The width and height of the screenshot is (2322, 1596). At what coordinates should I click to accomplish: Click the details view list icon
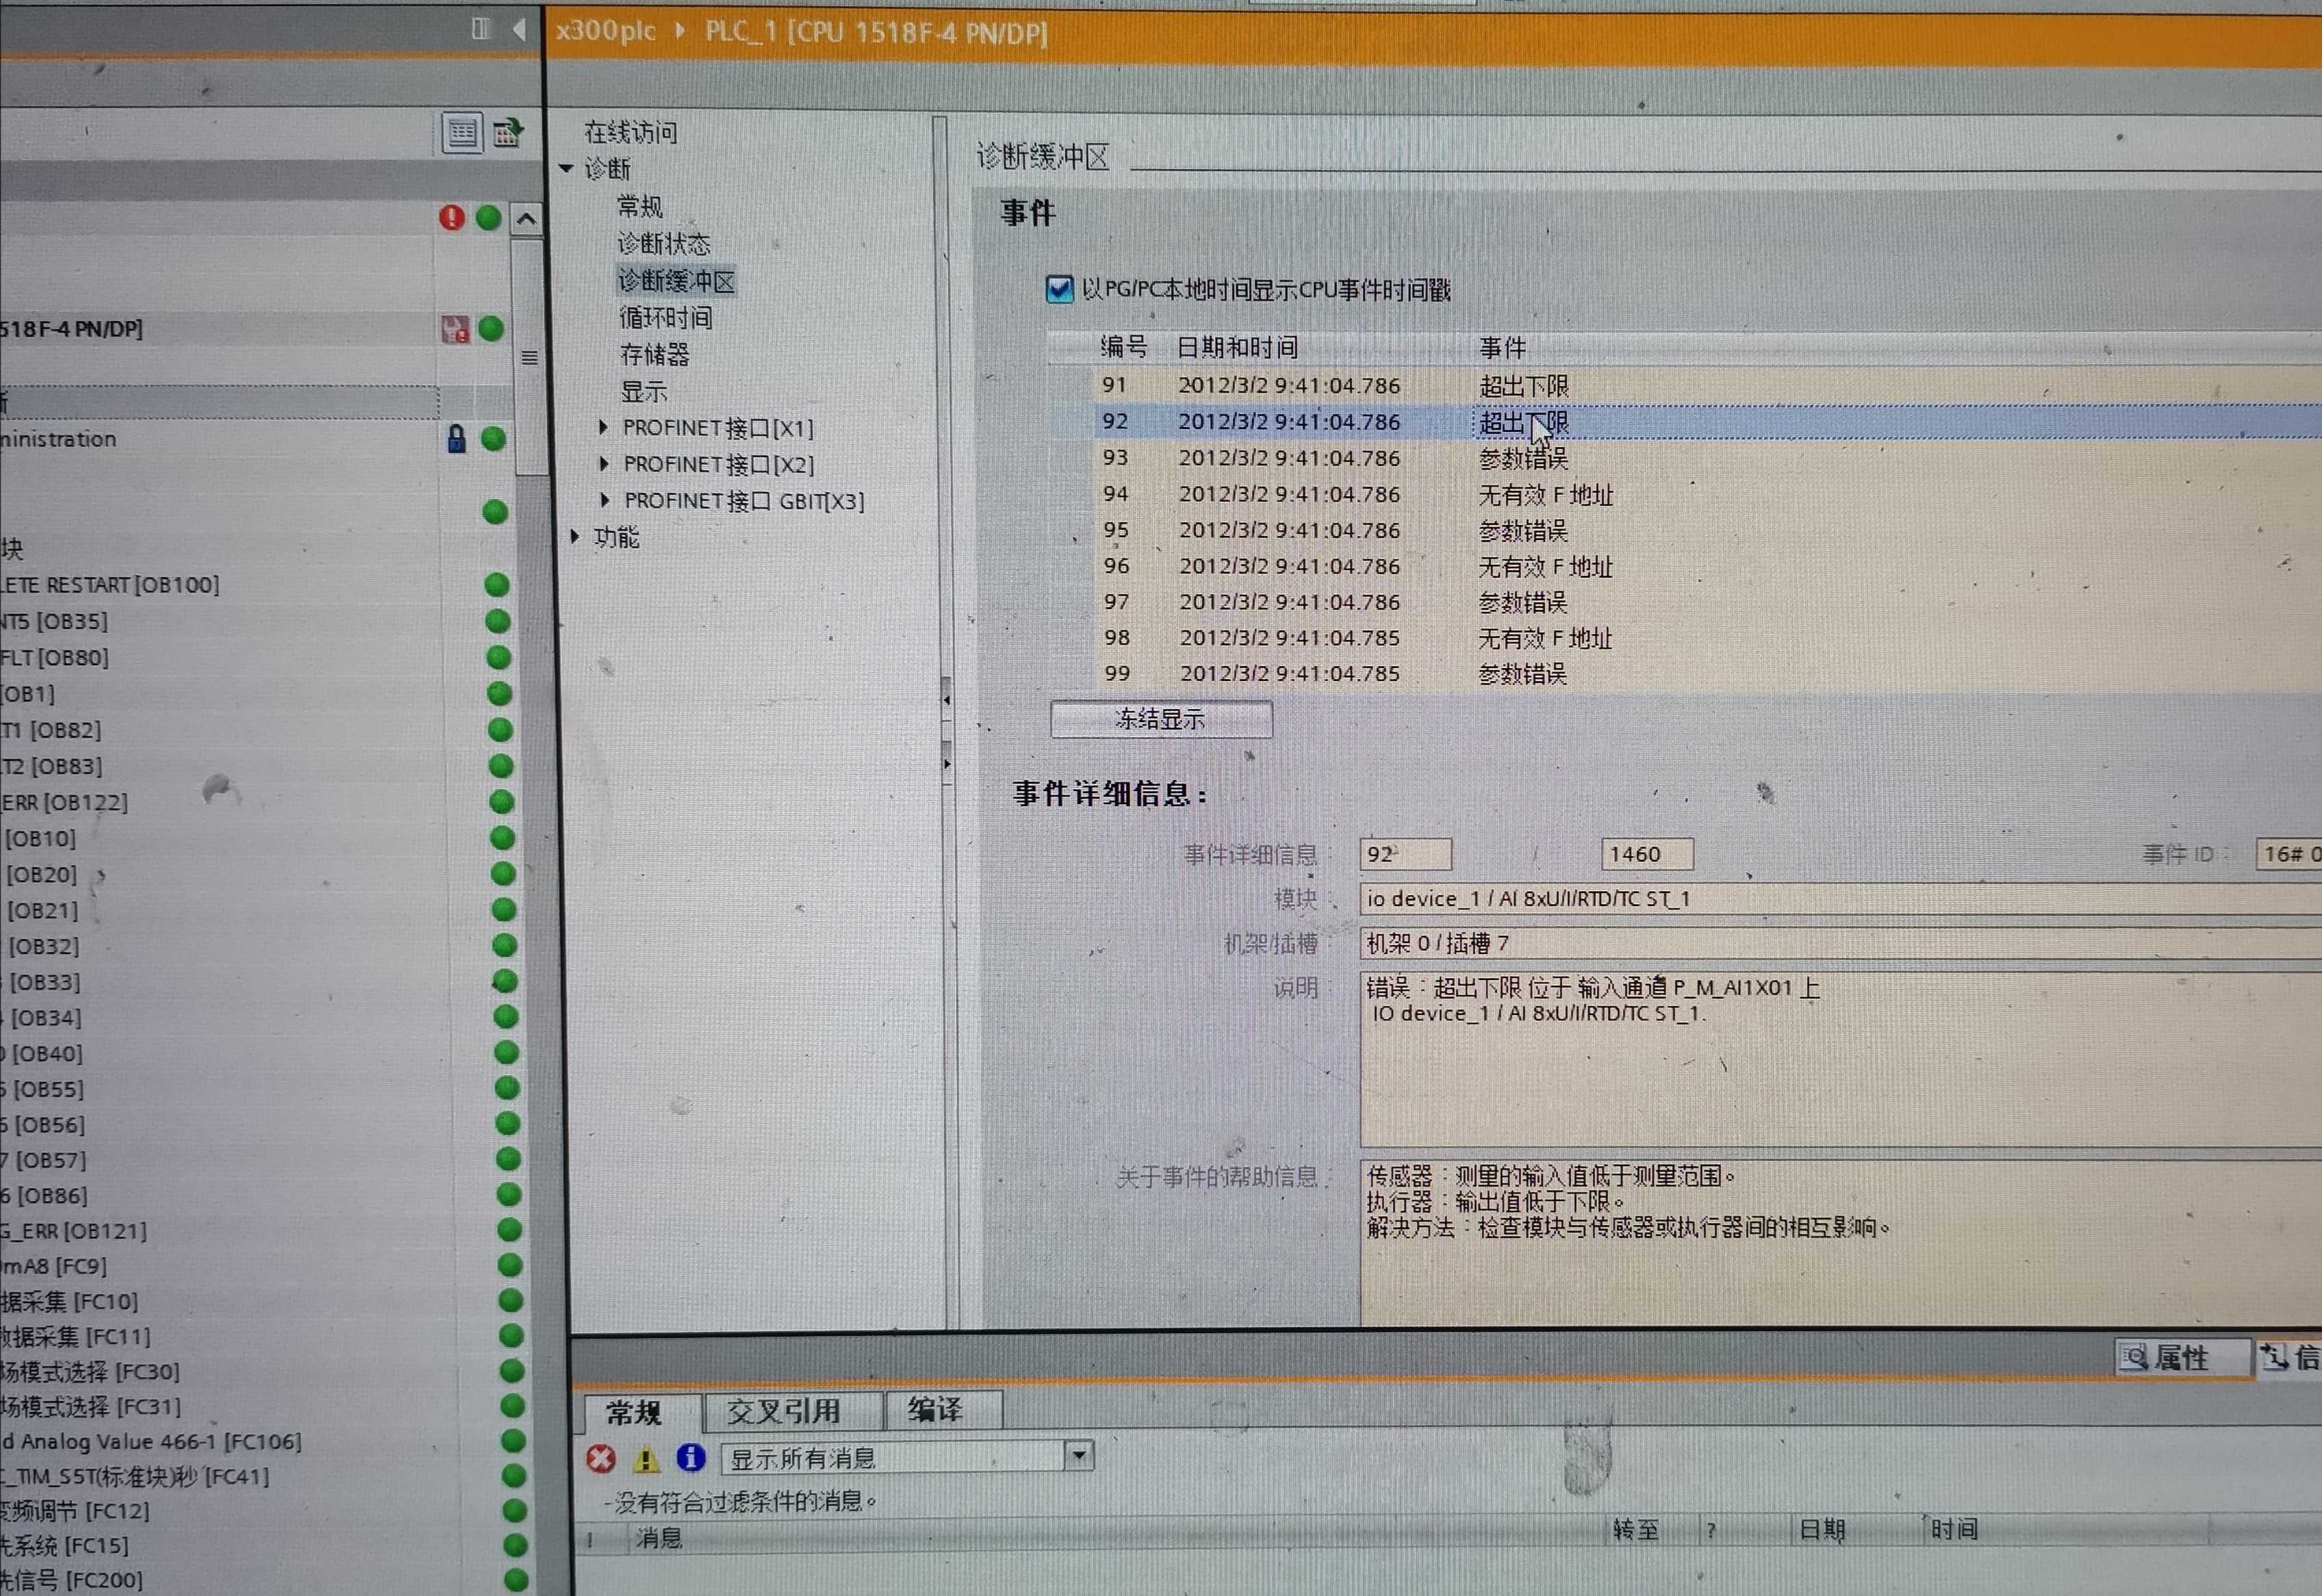click(462, 133)
